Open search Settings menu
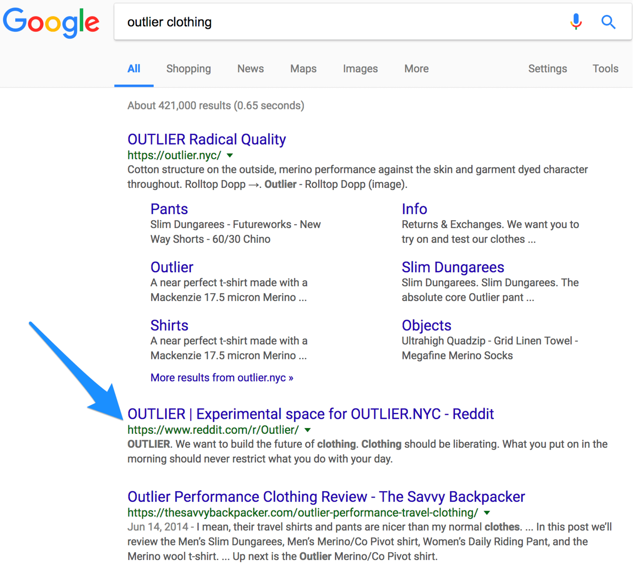Image resolution: width=637 pixels, height=586 pixels. pos(548,69)
